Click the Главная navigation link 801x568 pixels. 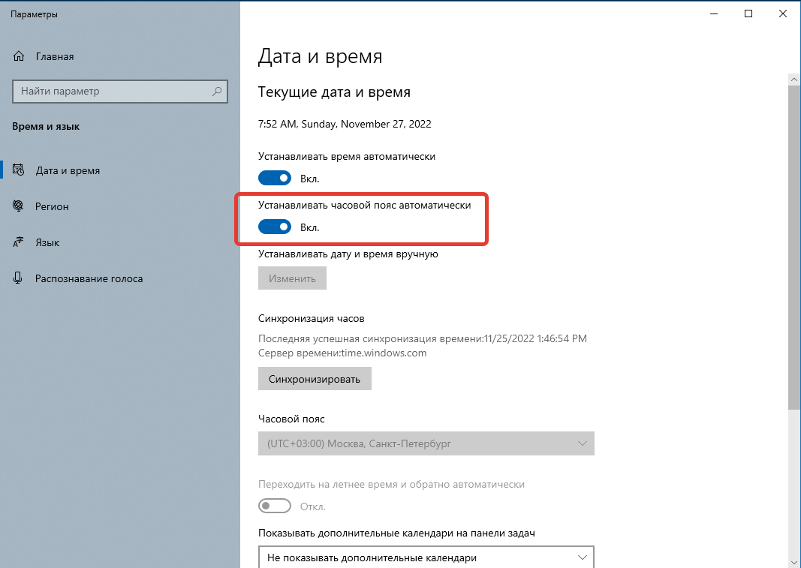[x=53, y=56]
